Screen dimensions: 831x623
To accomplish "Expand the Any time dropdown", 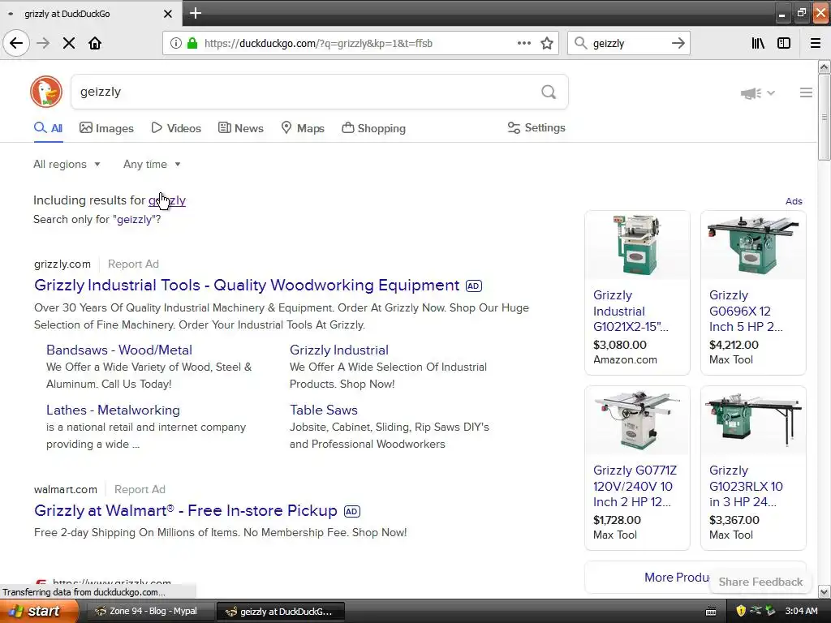I will pyautogui.click(x=152, y=164).
